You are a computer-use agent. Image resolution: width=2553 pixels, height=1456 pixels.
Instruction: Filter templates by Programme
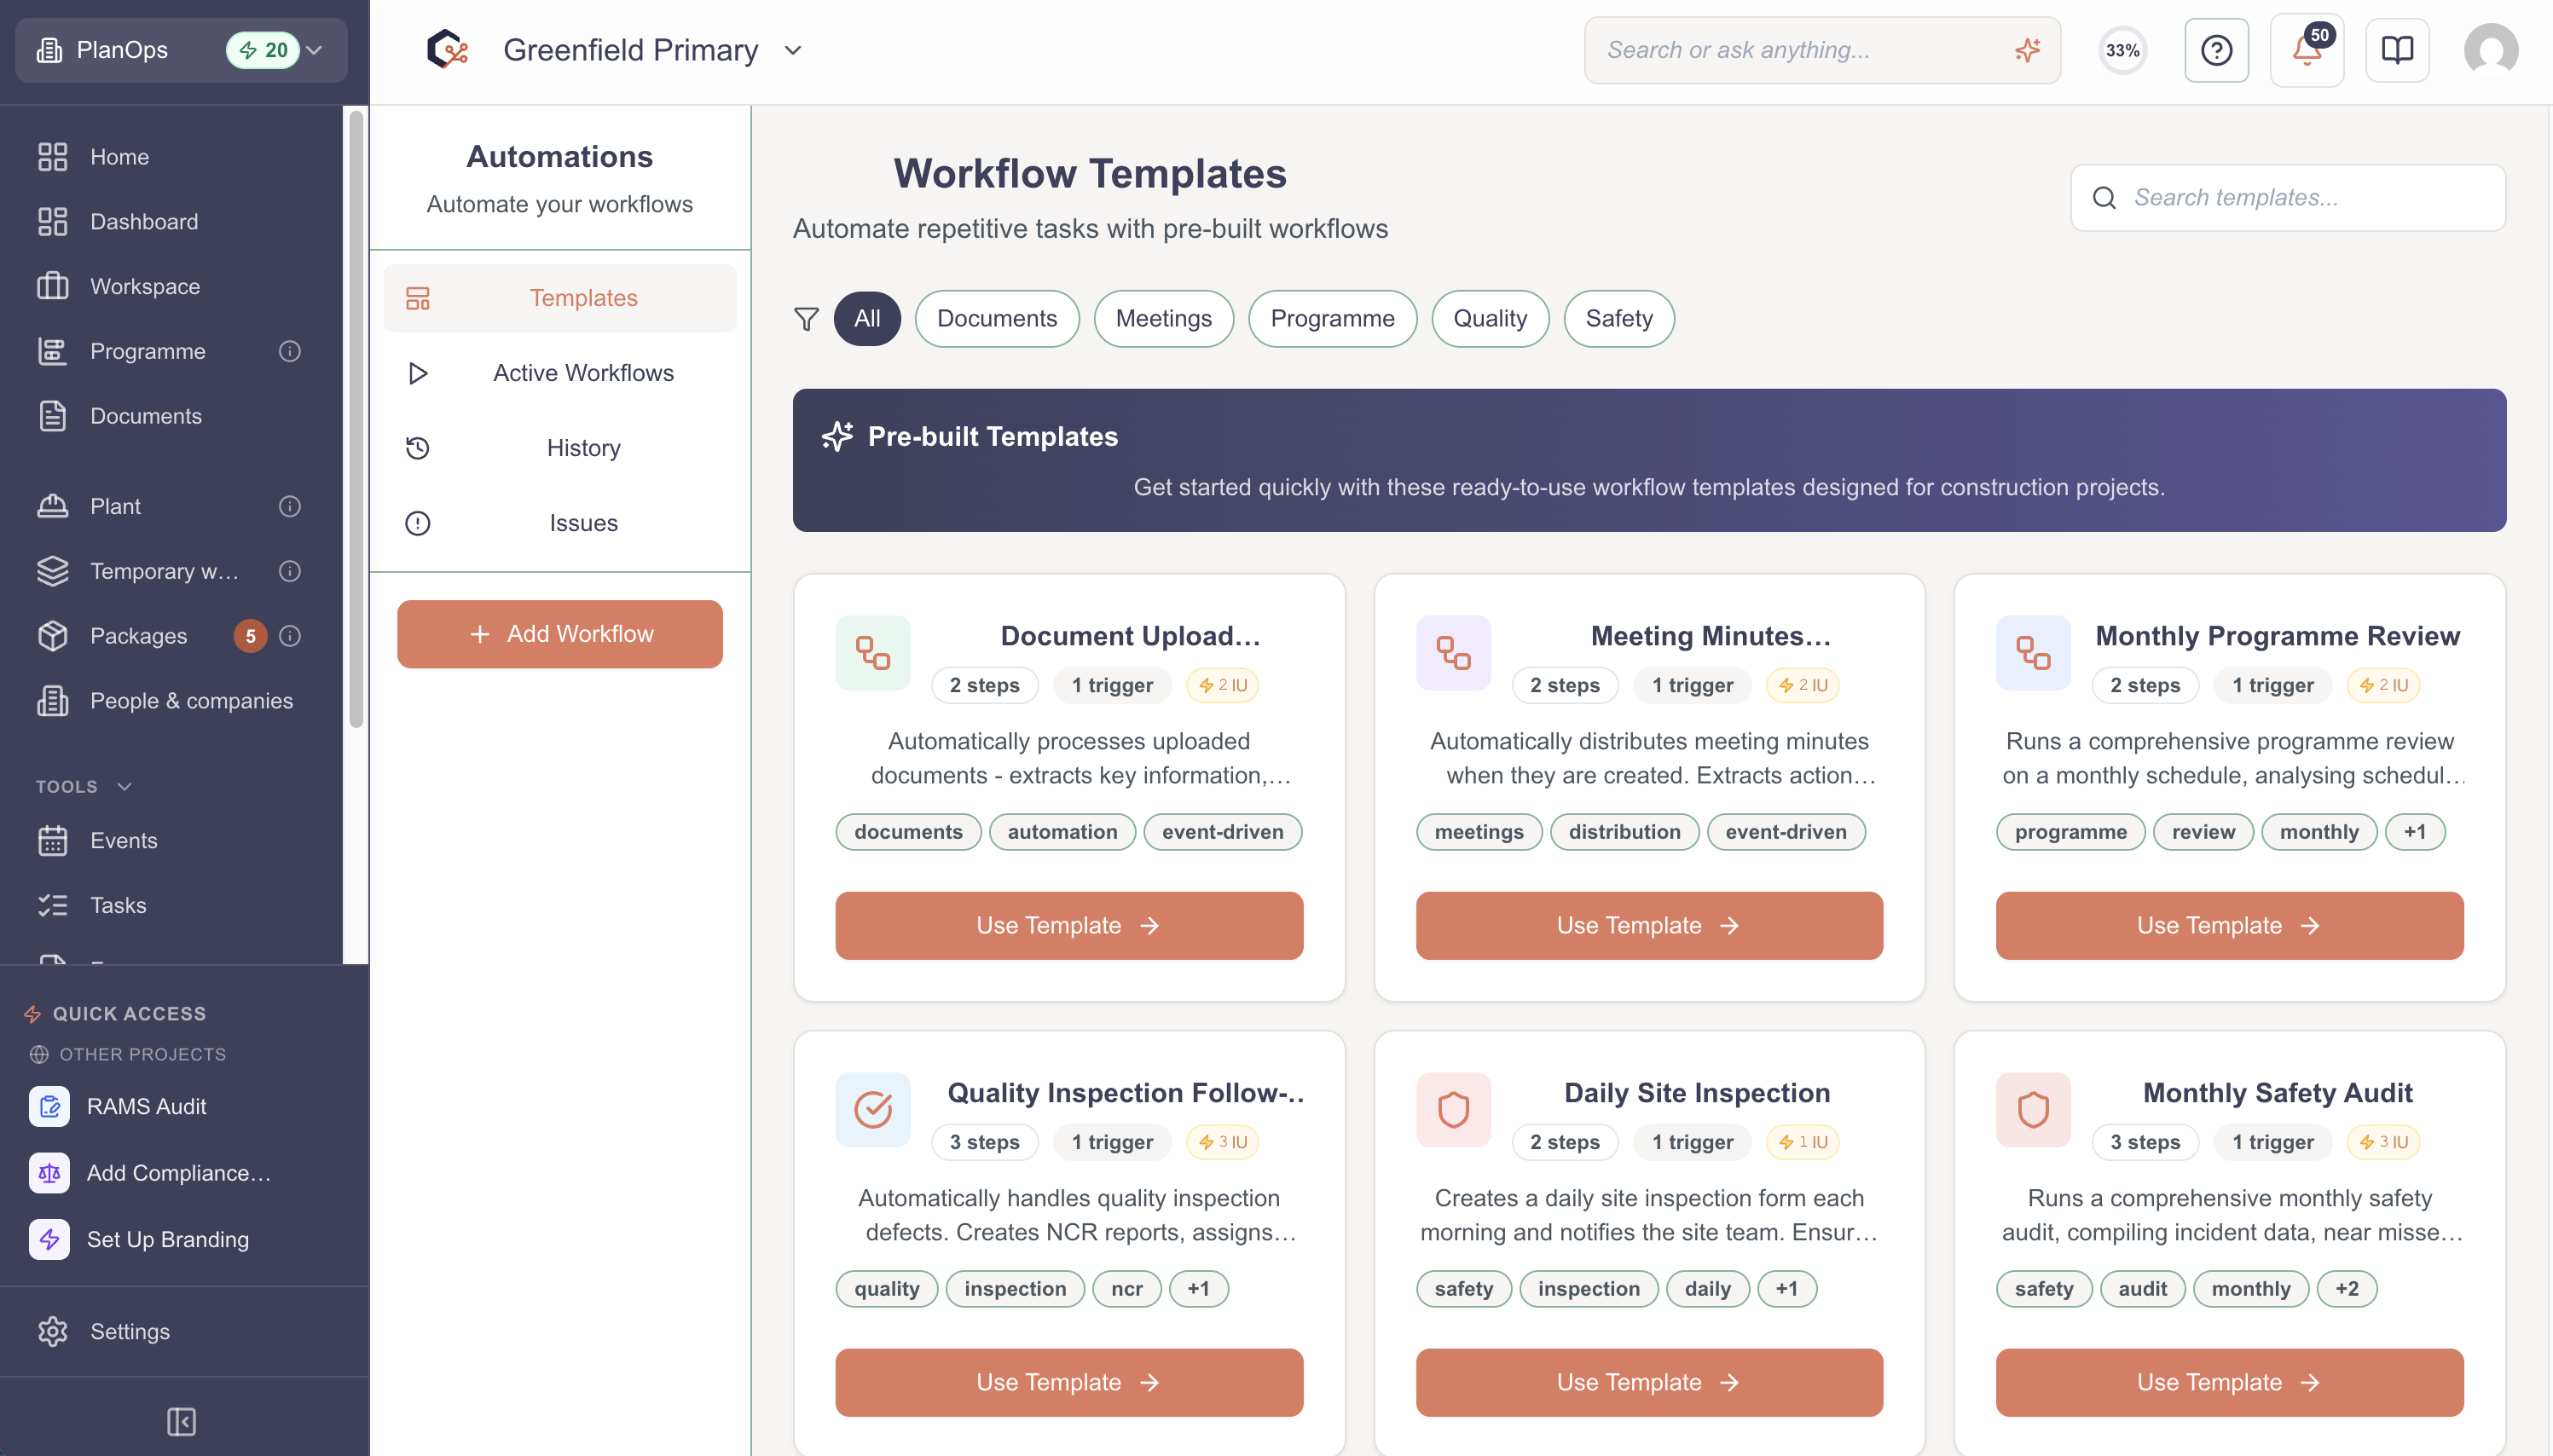point(1332,319)
